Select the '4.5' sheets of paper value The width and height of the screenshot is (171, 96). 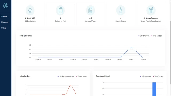pos(90,18)
